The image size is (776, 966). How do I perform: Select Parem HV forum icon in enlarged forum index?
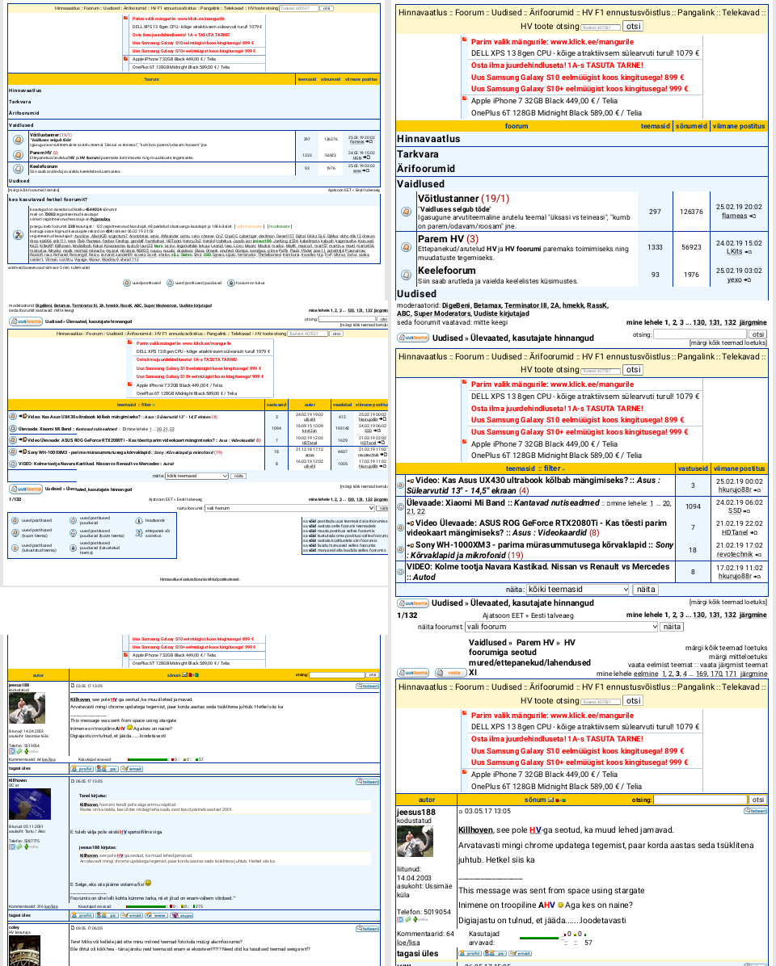406,247
